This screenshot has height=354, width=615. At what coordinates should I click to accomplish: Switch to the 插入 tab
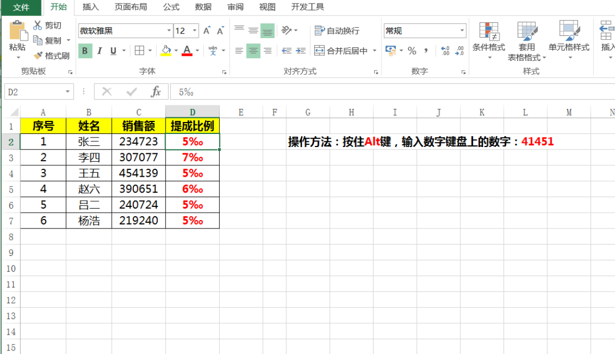tap(91, 7)
